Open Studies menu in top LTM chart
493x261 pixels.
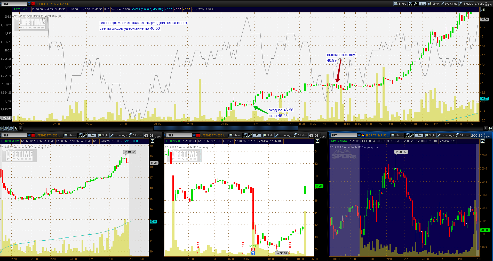466,4
